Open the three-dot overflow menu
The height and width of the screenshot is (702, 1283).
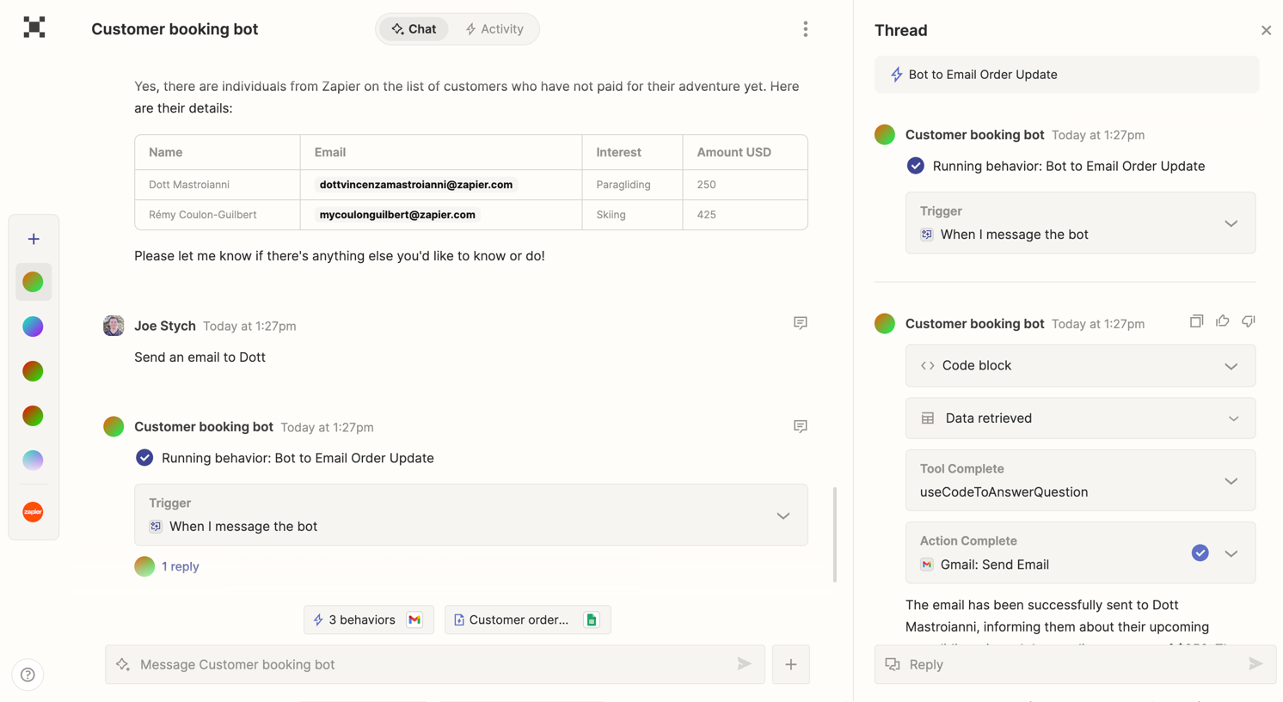806,28
